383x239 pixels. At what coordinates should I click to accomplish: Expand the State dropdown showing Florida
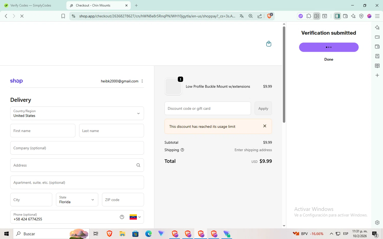[x=77, y=200]
